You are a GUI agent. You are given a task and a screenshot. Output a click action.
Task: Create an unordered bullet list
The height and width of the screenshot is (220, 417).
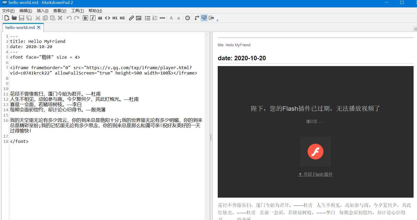(148, 18)
